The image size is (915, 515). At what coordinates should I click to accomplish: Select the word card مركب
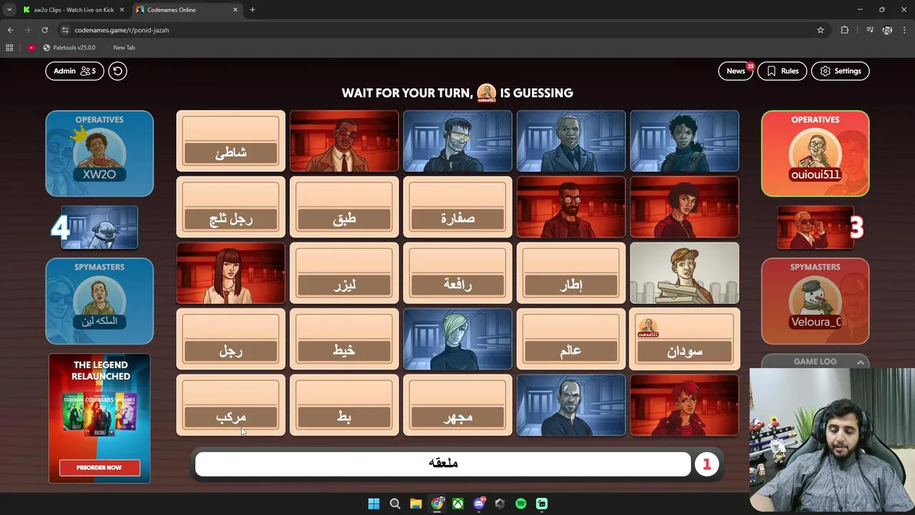point(231,406)
